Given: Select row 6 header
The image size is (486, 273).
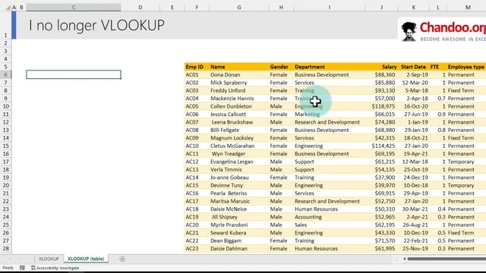Looking at the screenshot, I should click(5, 74).
